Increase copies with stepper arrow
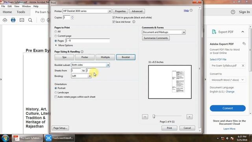The height and width of the screenshot is (142, 252). pos(72,17)
